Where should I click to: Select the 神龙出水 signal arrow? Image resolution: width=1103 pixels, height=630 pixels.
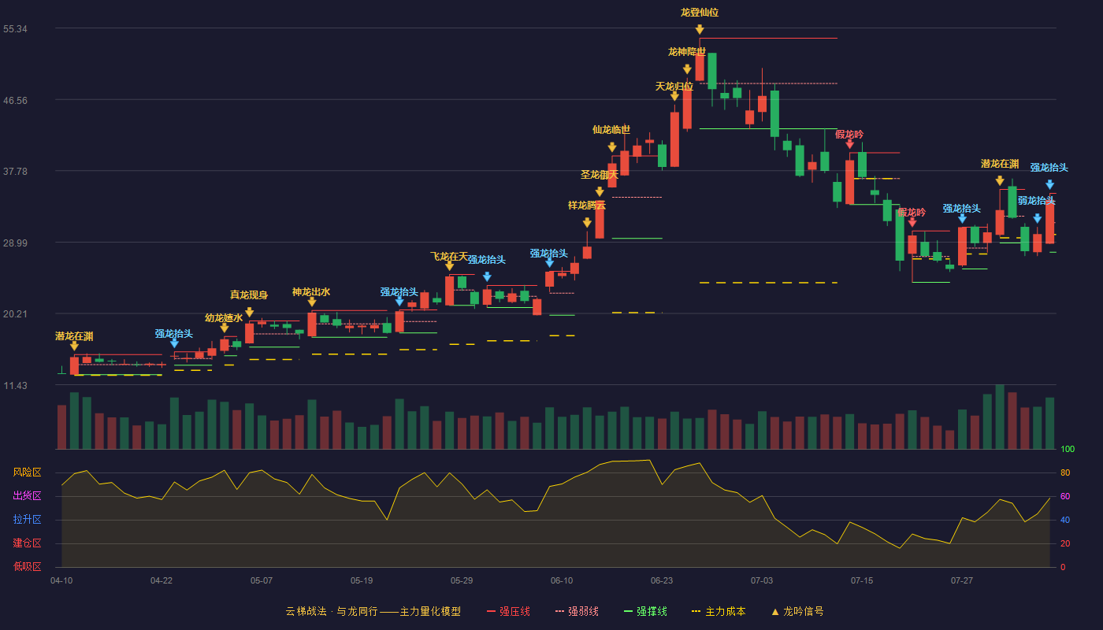click(312, 302)
